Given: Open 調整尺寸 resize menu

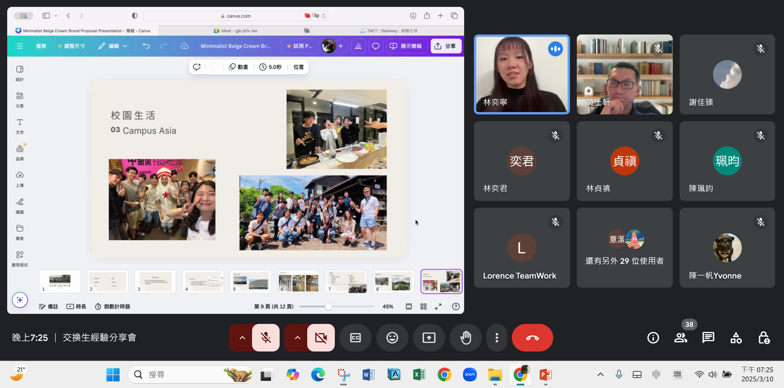Looking at the screenshot, I should tap(71, 46).
